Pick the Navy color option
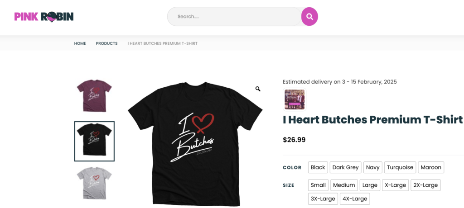Screen dimensions: 464x208 (x=372, y=167)
